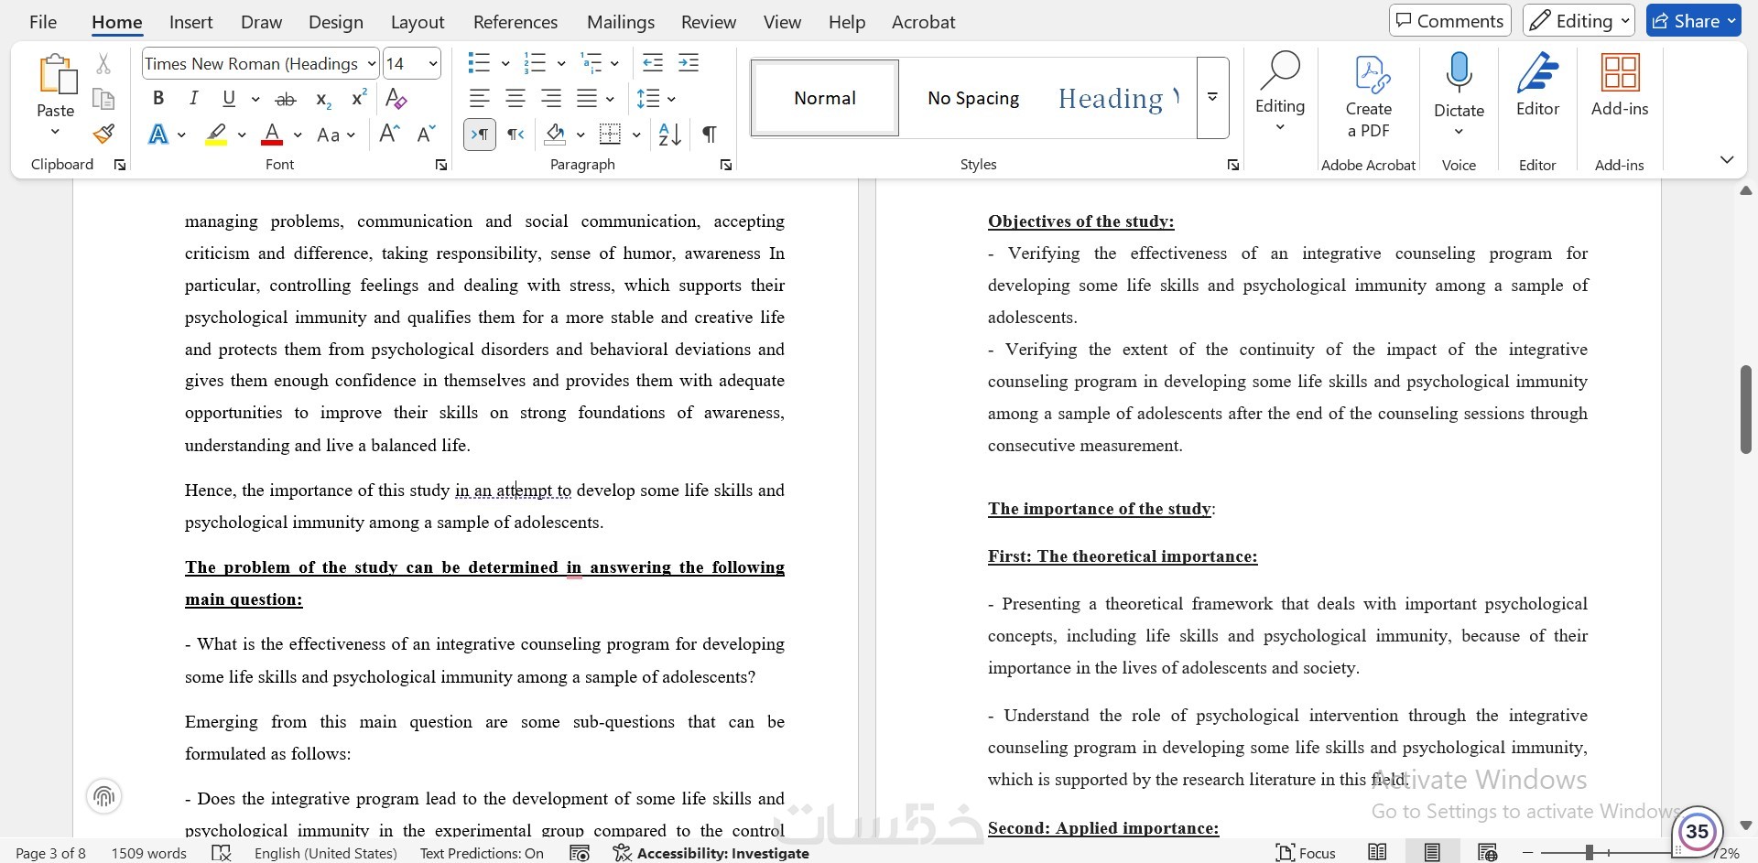Toggle underline formatting
1758x863 pixels.
click(229, 99)
